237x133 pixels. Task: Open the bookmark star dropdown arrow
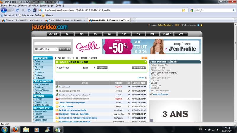click(x=187, y=10)
